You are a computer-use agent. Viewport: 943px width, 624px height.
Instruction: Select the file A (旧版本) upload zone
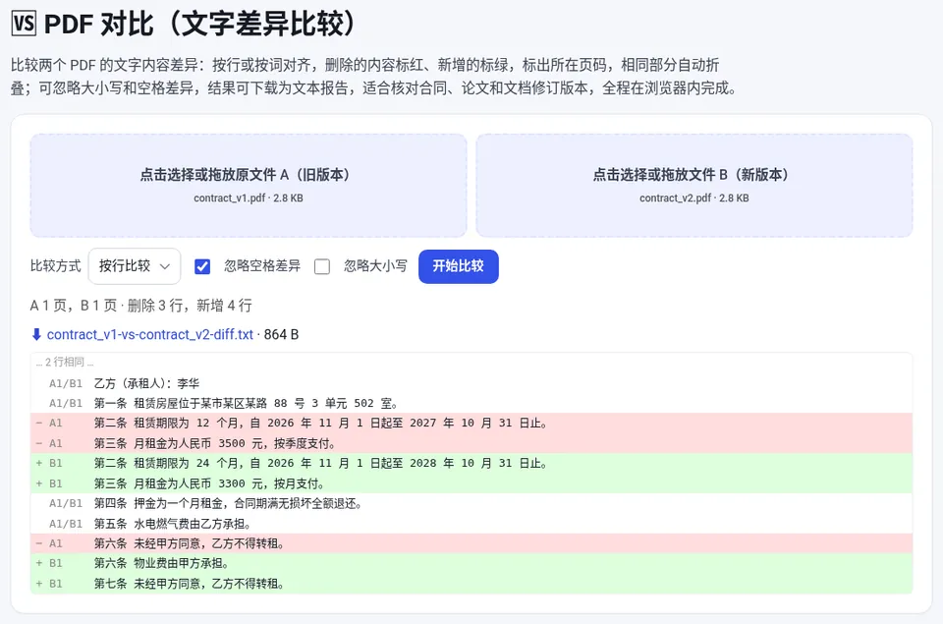pos(249,186)
